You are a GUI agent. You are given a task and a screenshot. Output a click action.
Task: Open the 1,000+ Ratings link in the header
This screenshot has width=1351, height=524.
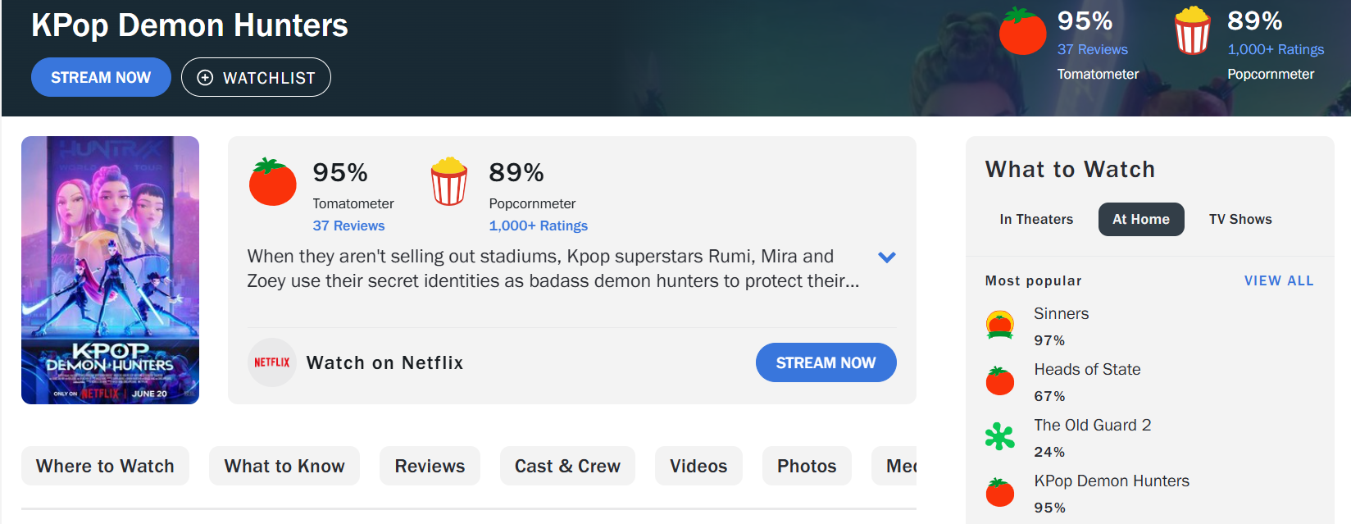coord(1276,49)
